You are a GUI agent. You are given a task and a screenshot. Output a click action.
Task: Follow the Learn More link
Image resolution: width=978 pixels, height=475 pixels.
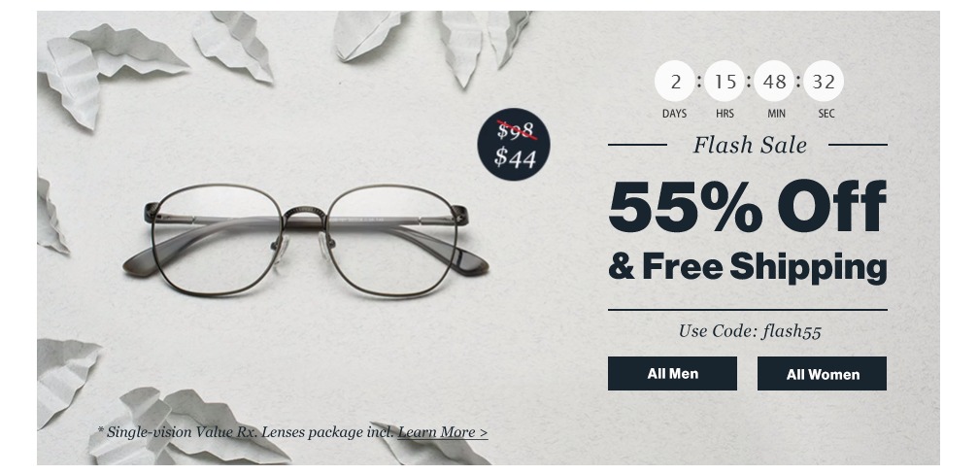(443, 432)
